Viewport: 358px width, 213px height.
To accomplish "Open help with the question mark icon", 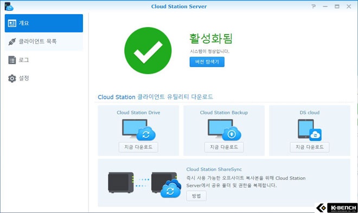I will (x=314, y=6).
